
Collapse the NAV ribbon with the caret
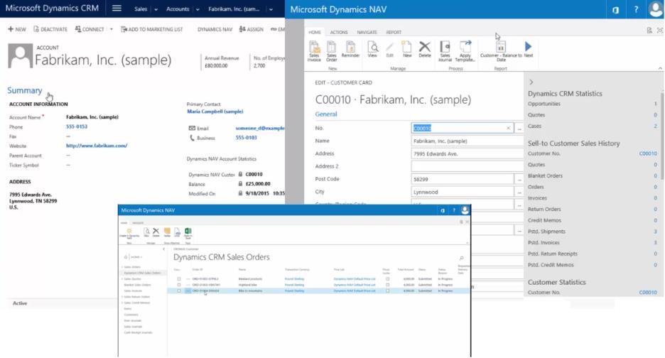pyautogui.click(x=660, y=68)
